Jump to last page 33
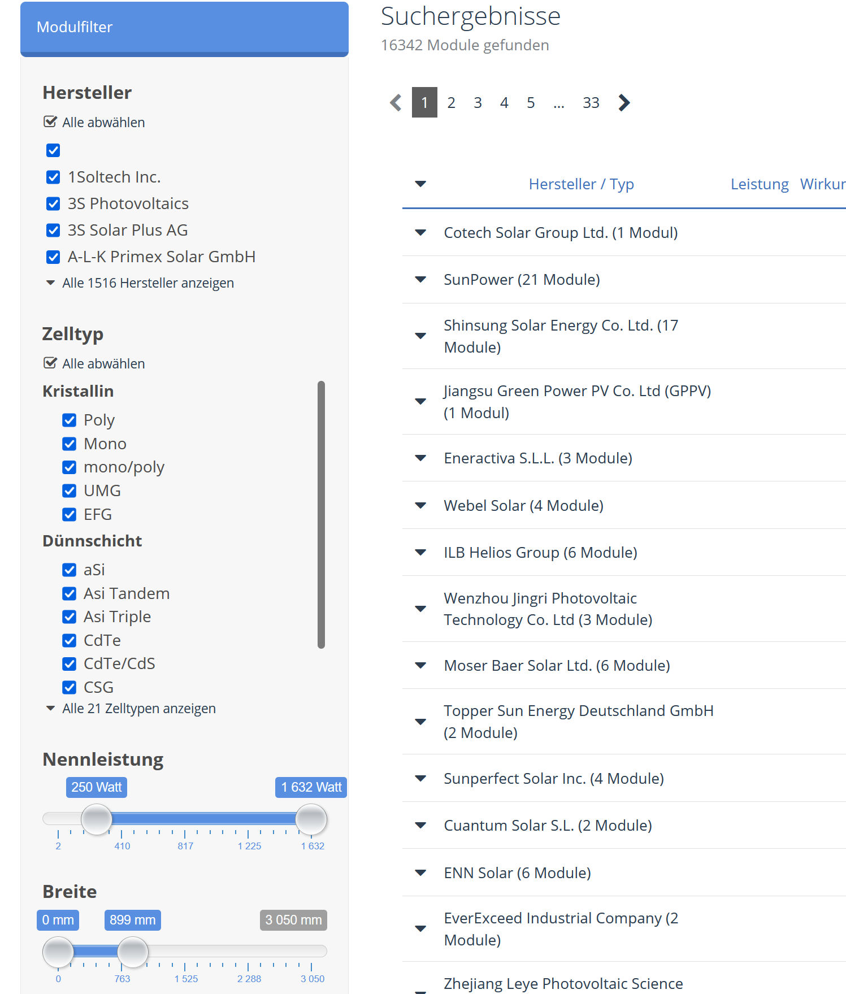Screen dimensions: 846x994 point(591,102)
